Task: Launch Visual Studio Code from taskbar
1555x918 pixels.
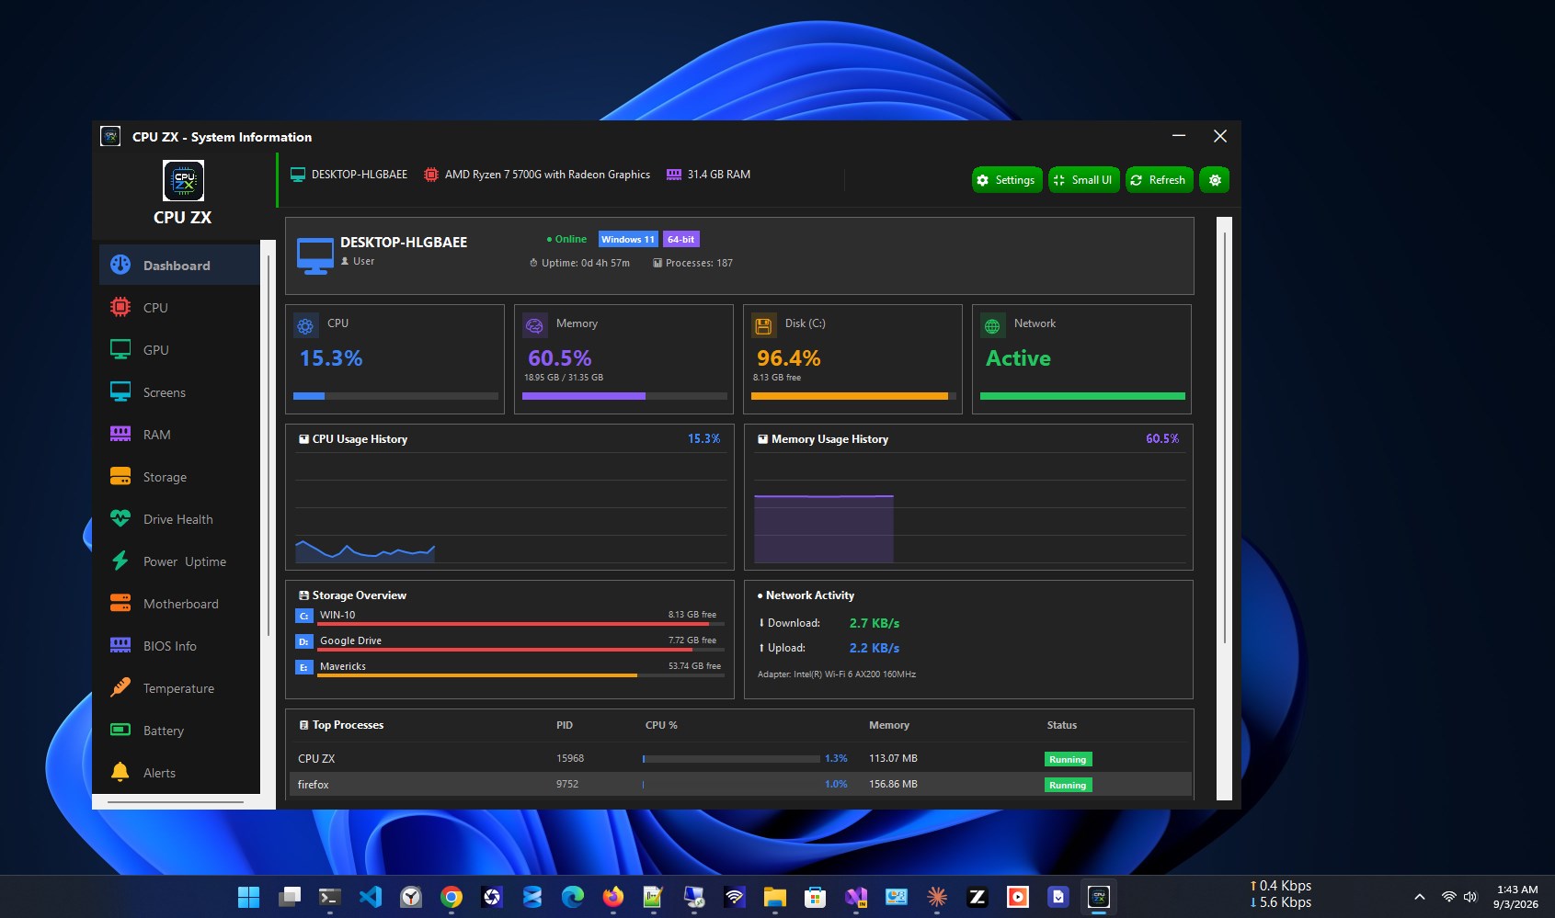Action: click(x=371, y=897)
